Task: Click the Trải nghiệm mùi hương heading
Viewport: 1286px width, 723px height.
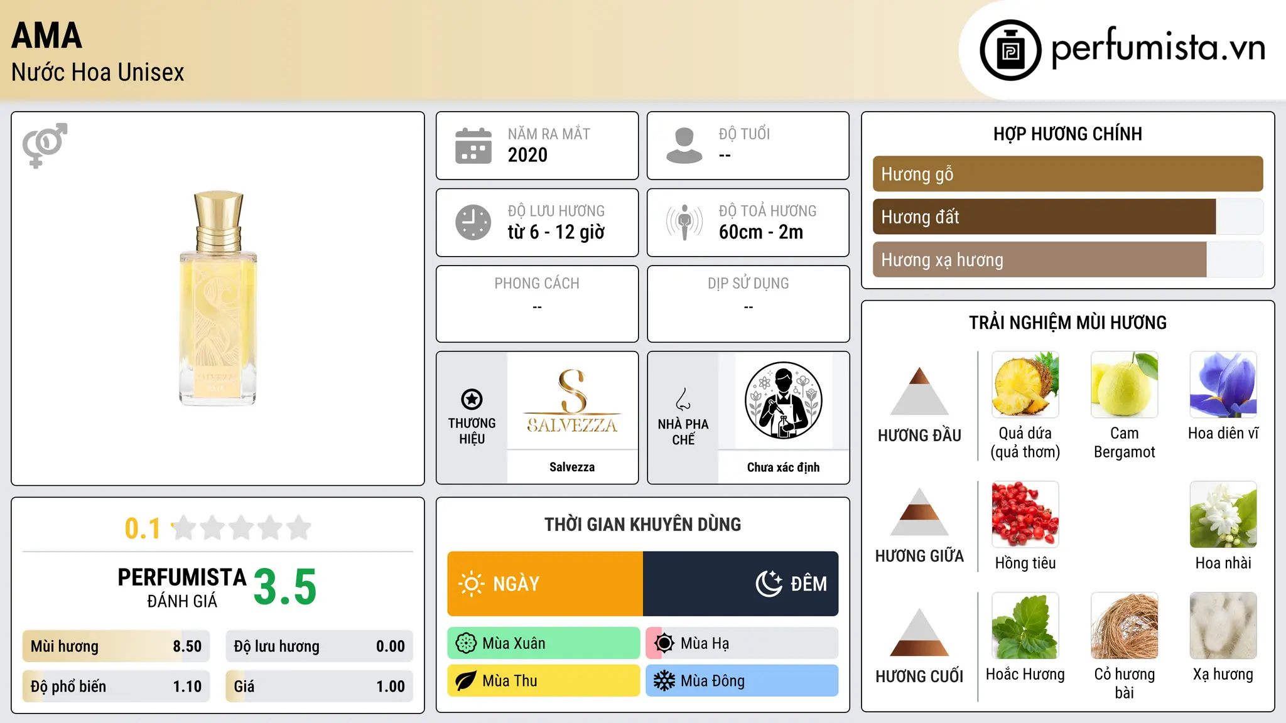Action: click(x=1068, y=323)
